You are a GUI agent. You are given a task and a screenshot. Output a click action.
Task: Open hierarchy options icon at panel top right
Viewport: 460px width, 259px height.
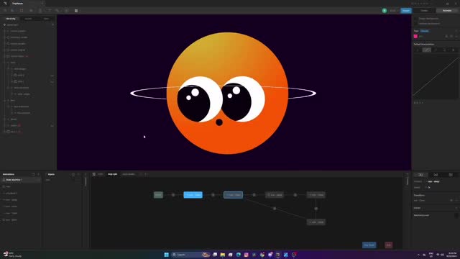pyautogui.click(x=52, y=24)
